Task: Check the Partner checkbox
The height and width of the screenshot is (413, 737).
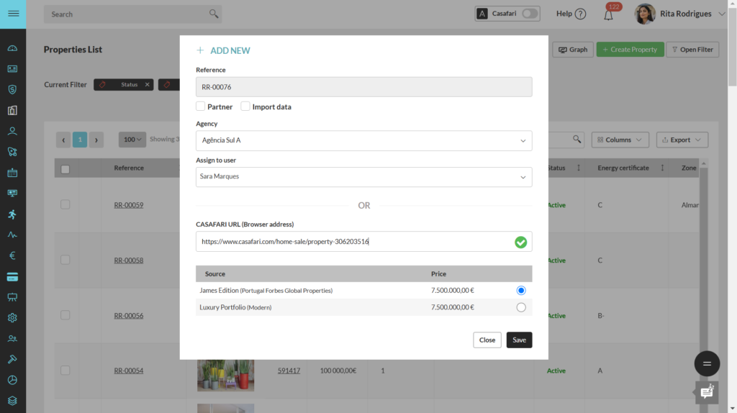Action: (201, 106)
